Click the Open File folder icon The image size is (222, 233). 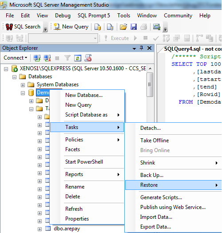(x=123, y=27)
